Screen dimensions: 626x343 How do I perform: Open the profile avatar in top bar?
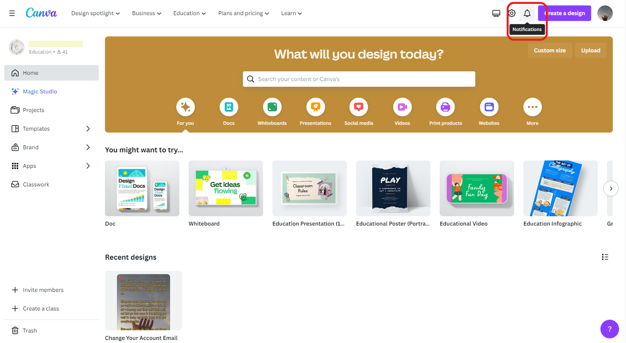pyautogui.click(x=605, y=13)
